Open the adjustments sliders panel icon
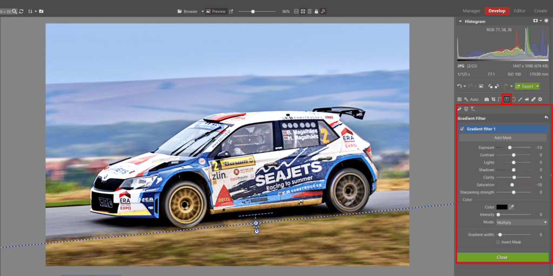The height and width of the screenshot is (276, 553). point(460,99)
